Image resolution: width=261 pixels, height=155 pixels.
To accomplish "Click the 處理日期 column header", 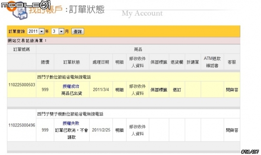I will click(101, 62).
